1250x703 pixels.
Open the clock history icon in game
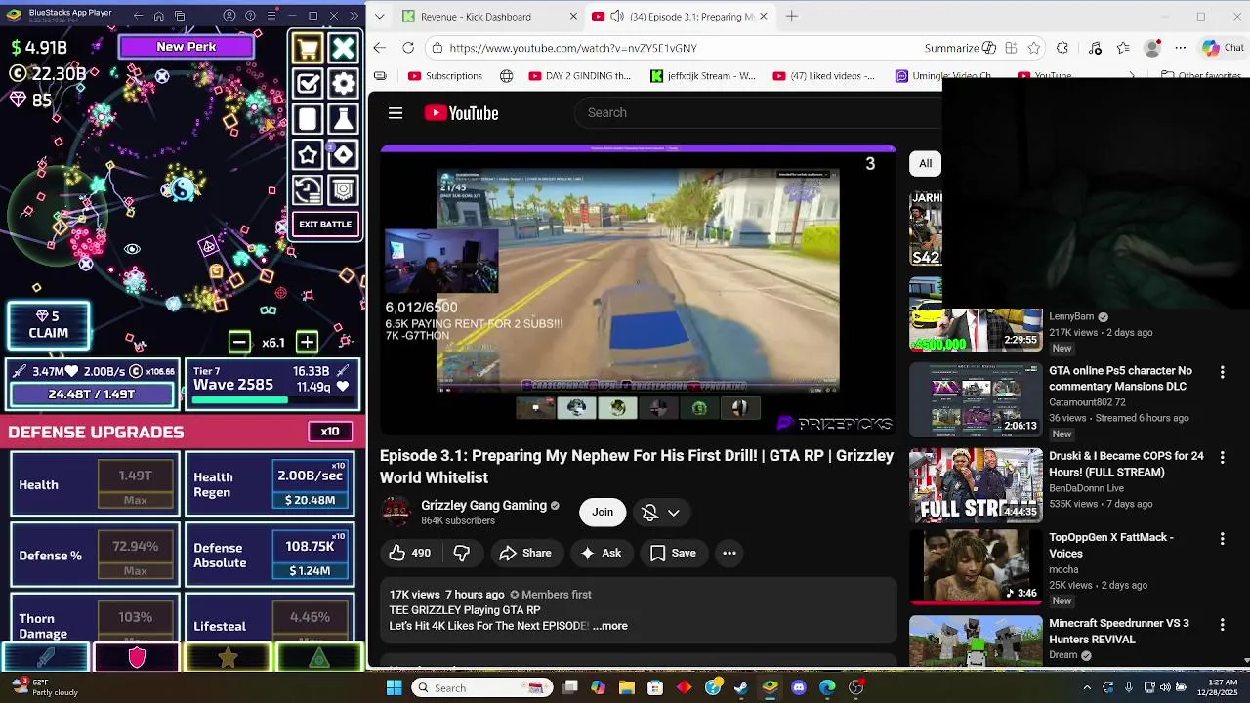308,189
